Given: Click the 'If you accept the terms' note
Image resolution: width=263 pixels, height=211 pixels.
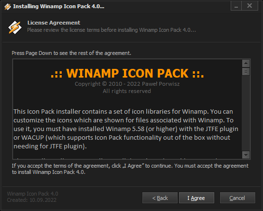Looking at the screenshot, I should (130, 169).
